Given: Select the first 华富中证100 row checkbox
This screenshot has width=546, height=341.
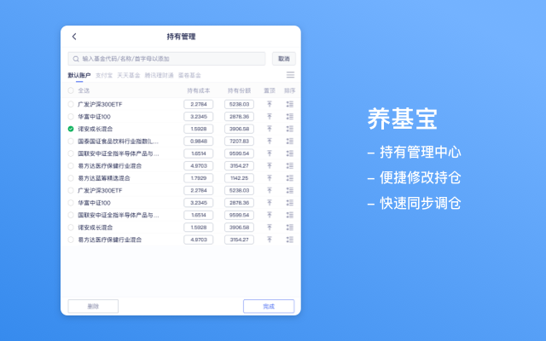Looking at the screenshot, I should (x=71, y=117).
